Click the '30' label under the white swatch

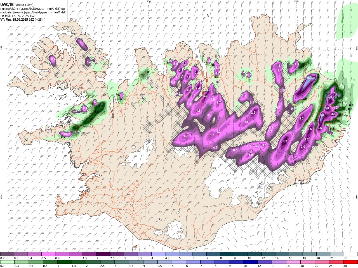click(346, 258)
